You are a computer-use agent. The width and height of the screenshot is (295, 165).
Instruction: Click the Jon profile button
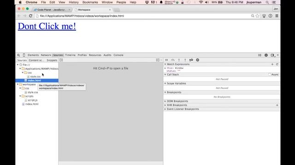pos(276,9)
